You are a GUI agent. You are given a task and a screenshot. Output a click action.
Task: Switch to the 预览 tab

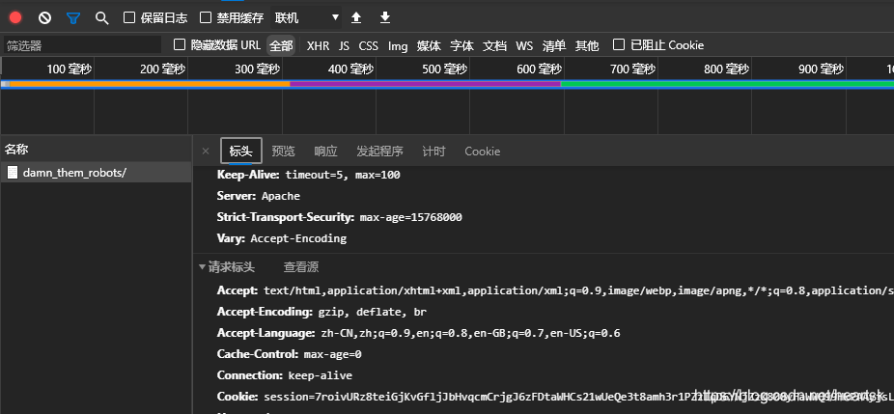[x=284, y=152]
